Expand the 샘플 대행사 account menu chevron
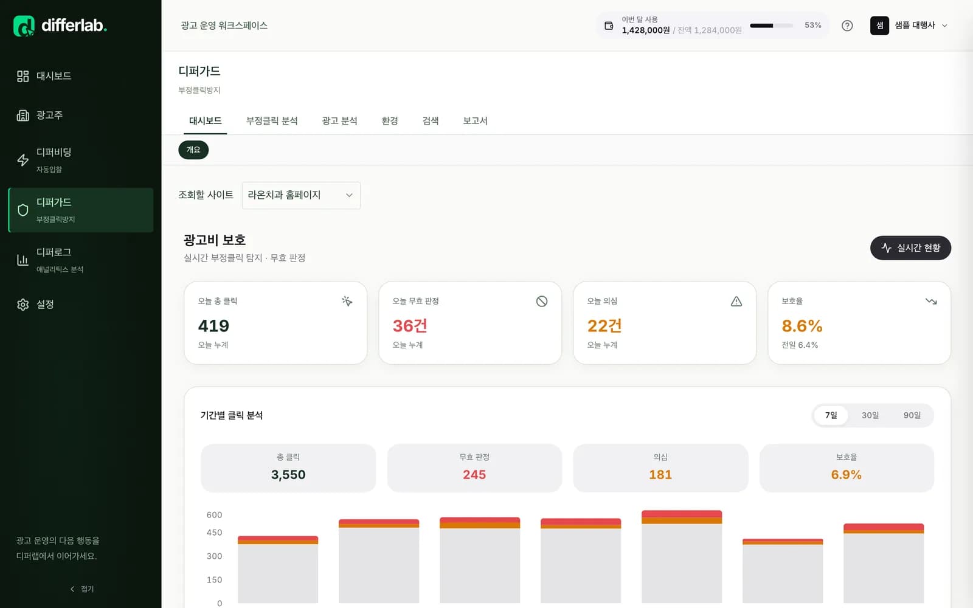This screenshot has width=973, height=608. click(x=944, y=26)
